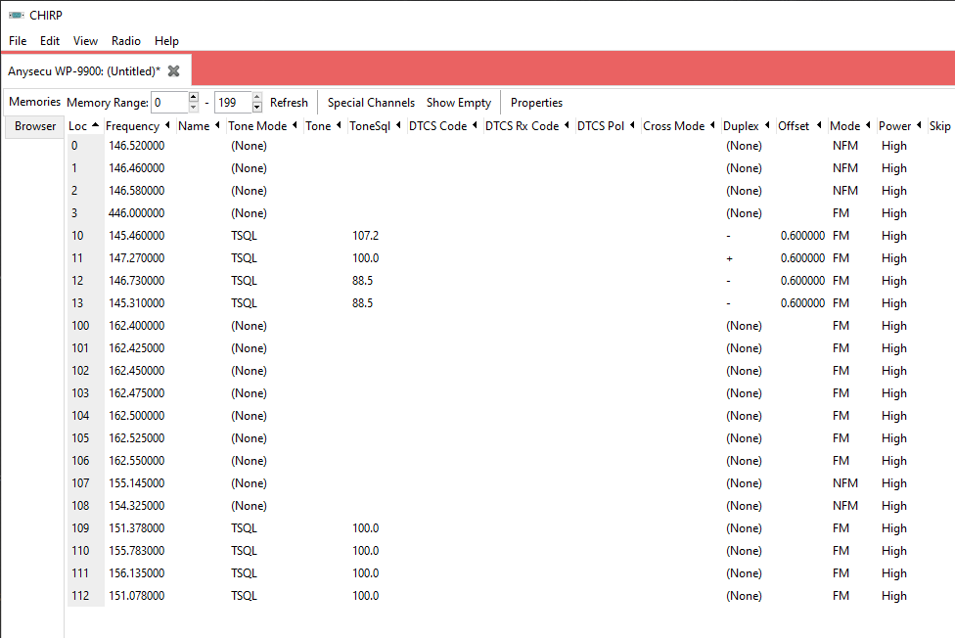Select frequency cell 162.475000
Image resolution: width=955 pixels, height=638 pixels.
[136, 393]
